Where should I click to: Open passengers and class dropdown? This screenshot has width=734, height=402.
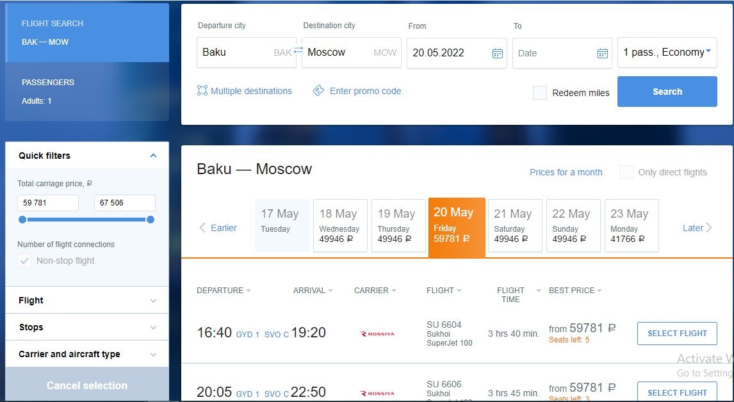click(667, 52)
